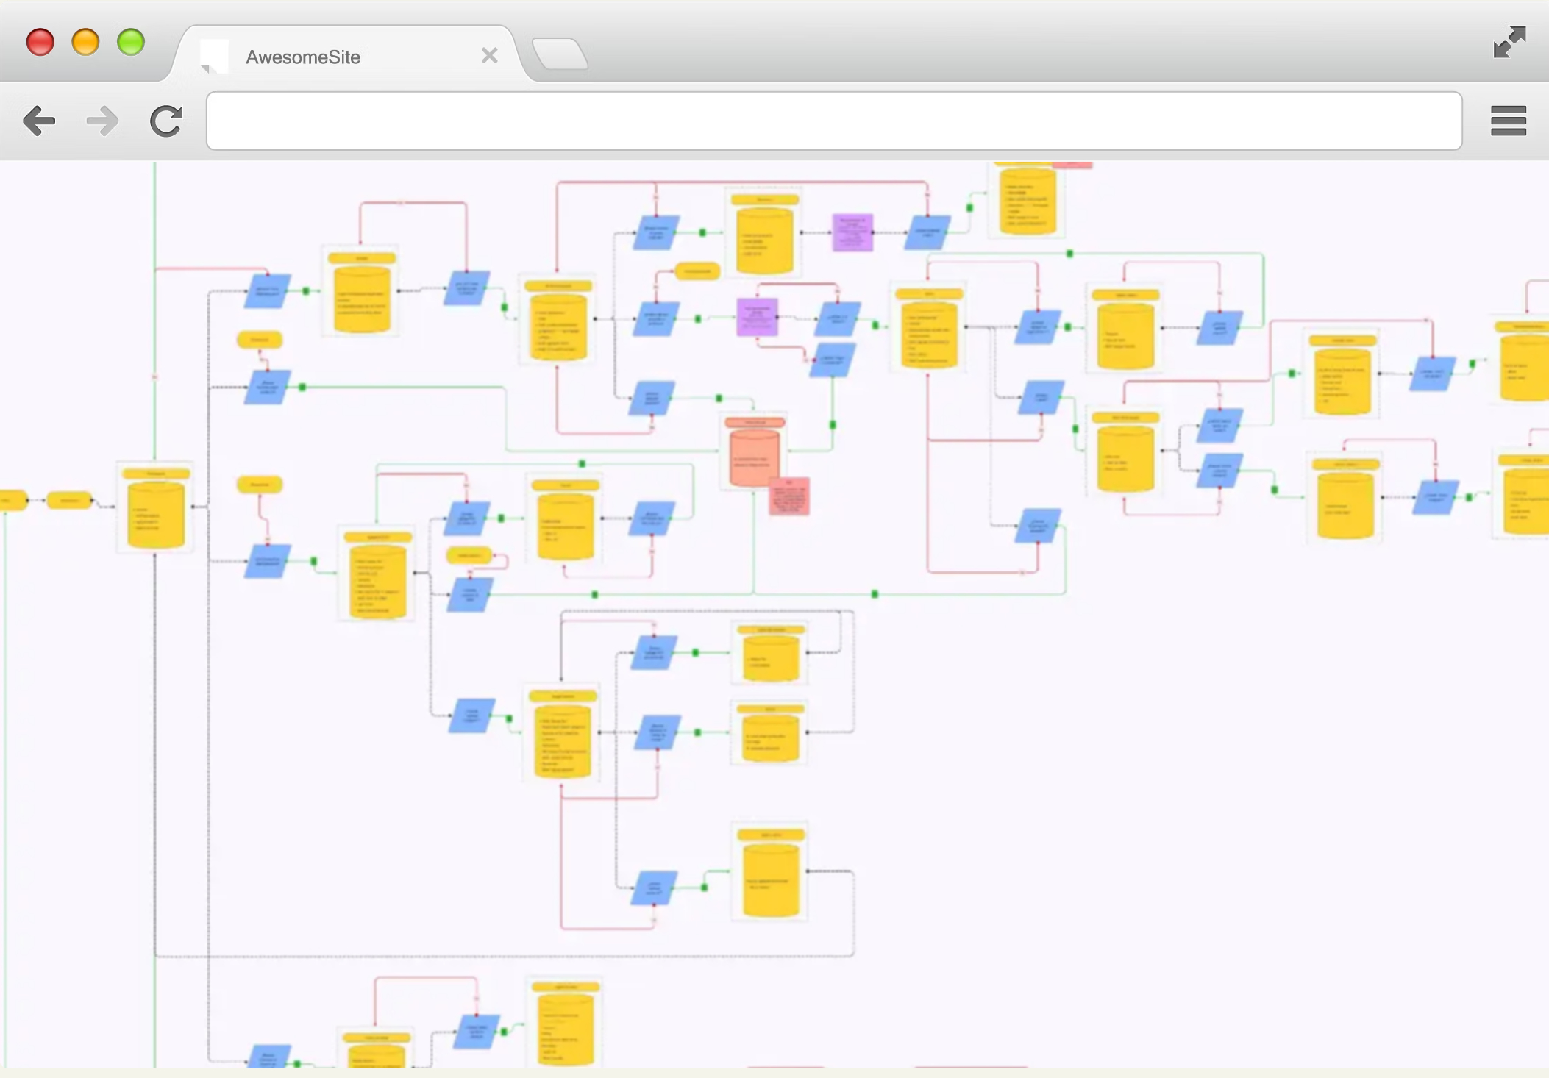Click inside the empty address bar
This screenshot has height=1078, width=1549.
(833, 121)
